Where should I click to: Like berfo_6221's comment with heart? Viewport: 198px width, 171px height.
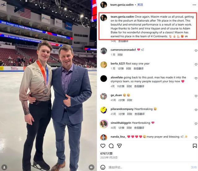196,64
